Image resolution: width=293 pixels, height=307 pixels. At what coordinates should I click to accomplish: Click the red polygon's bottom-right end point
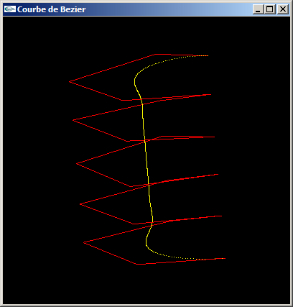225,258
